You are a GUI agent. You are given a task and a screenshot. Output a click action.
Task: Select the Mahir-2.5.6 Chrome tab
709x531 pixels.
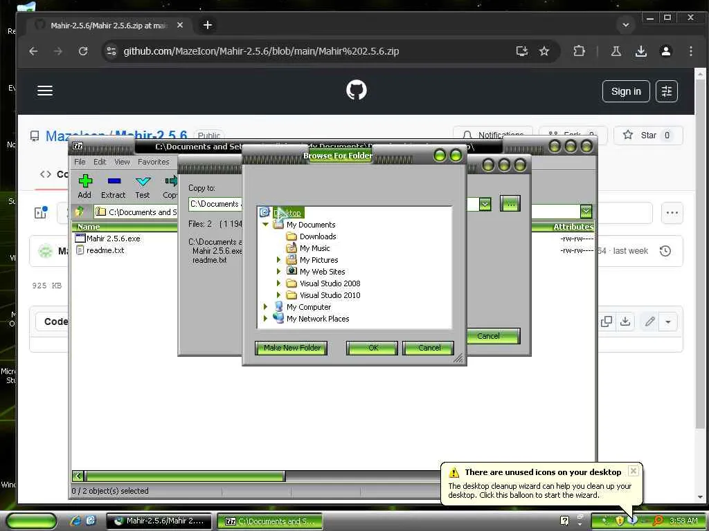(x=109, y=26)
